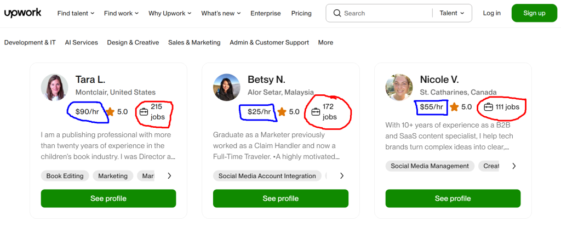
Task: Open the Talent search category dropdown
Action: 452,13
